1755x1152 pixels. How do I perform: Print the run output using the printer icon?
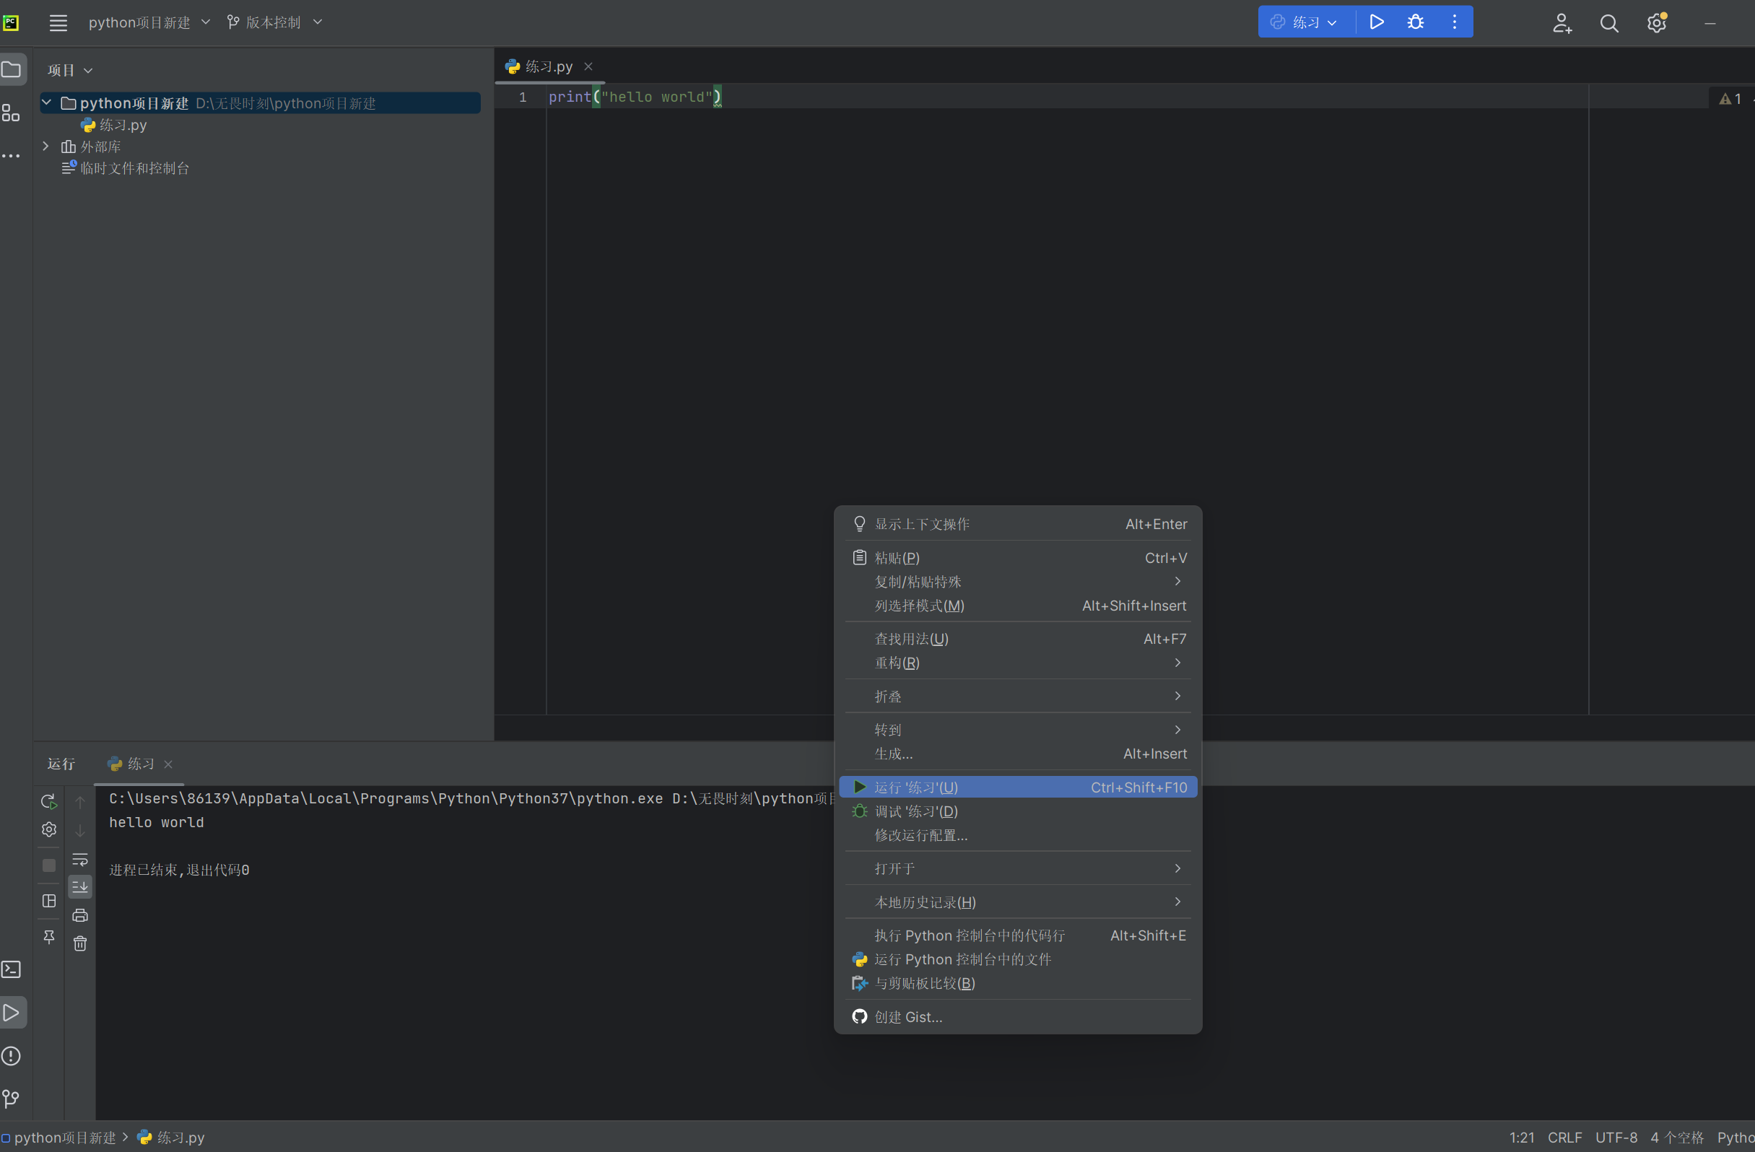[x=80, y=915]
